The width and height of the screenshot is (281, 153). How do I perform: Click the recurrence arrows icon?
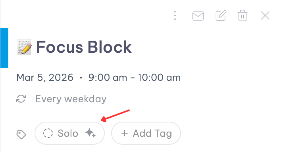click(x=21, y=99)
